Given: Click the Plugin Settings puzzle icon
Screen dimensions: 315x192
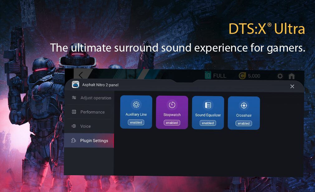Looking at the screenshot, I should 74,140.
